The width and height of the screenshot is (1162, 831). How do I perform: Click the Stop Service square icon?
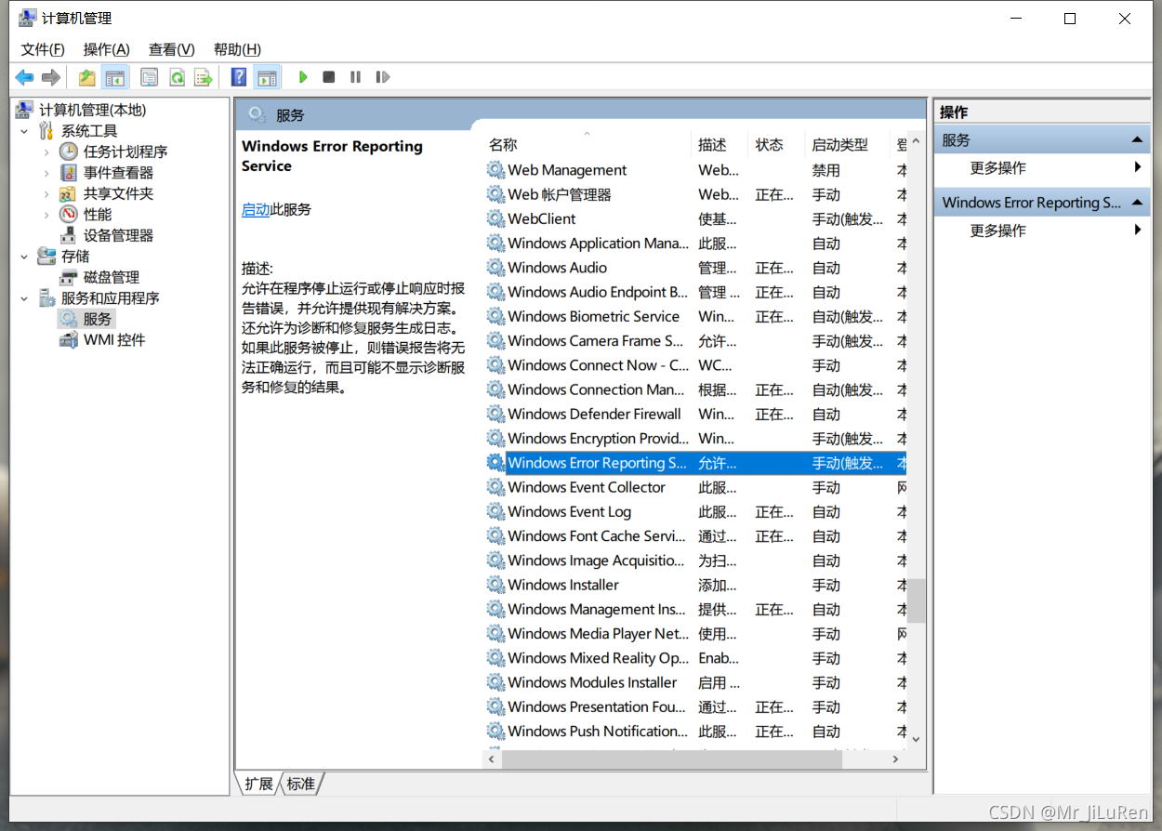329,77
